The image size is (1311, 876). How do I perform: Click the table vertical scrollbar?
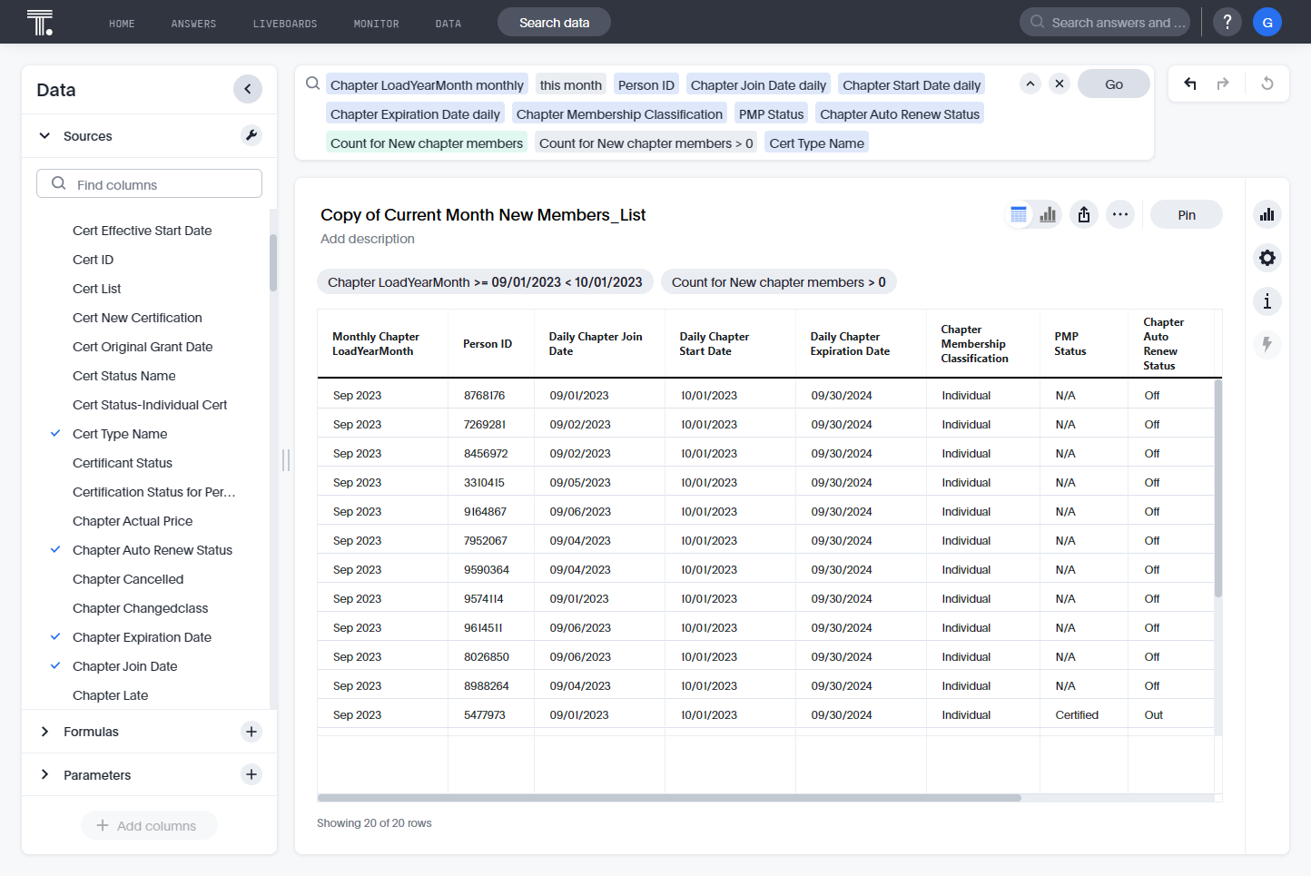pyautogui.click(x=1218, y=488)
